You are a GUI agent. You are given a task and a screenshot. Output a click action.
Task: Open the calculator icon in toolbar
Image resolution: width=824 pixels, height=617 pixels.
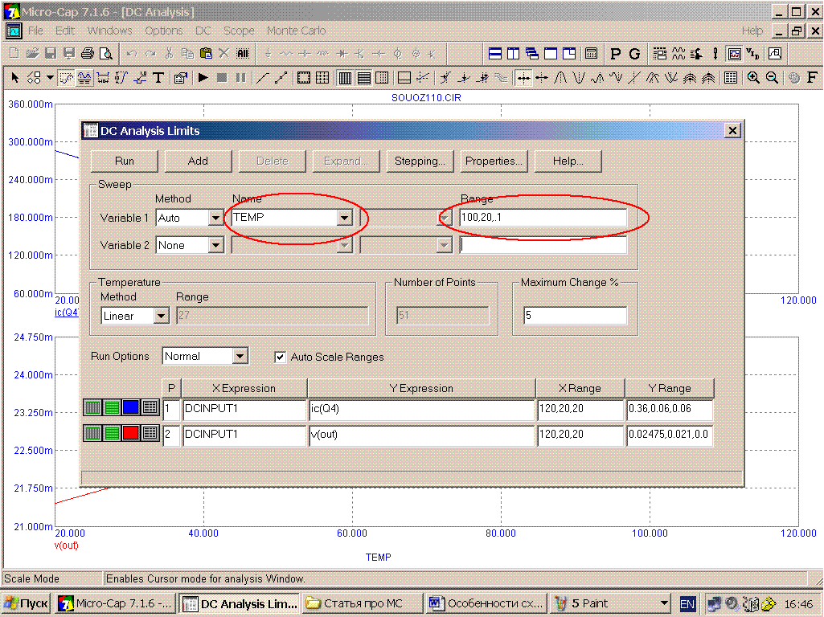pyautogui.click(x=591, y=54)
